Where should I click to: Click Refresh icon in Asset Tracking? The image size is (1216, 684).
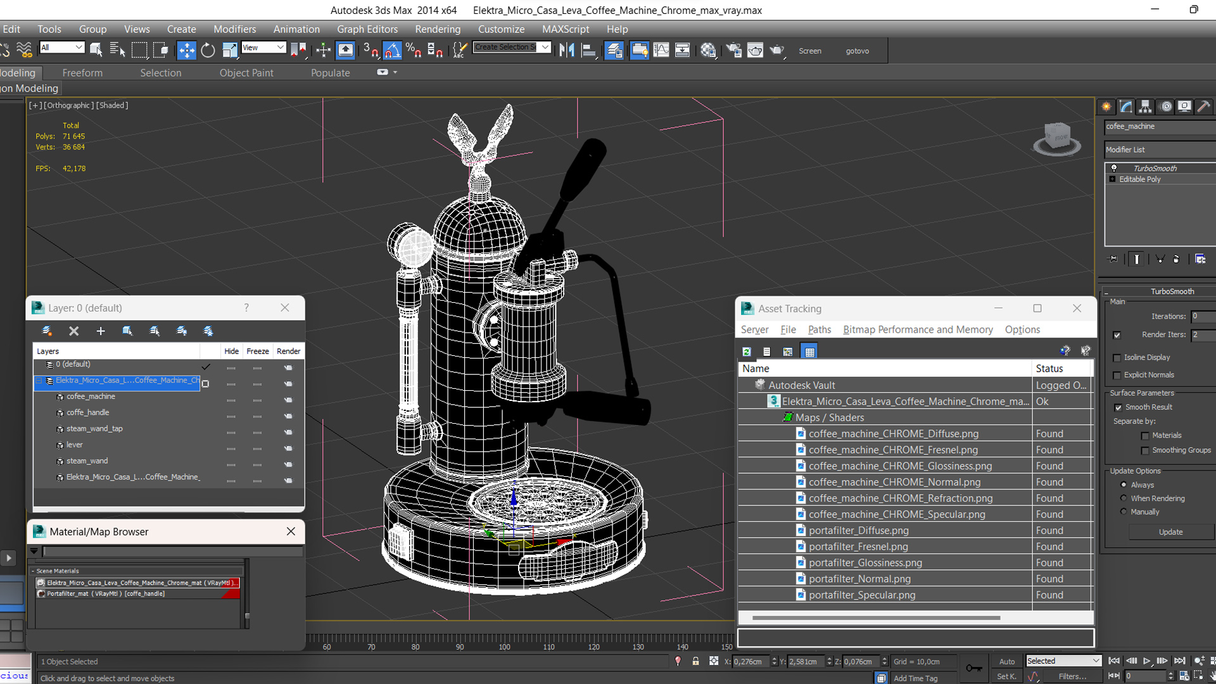[x=747, y=351]
